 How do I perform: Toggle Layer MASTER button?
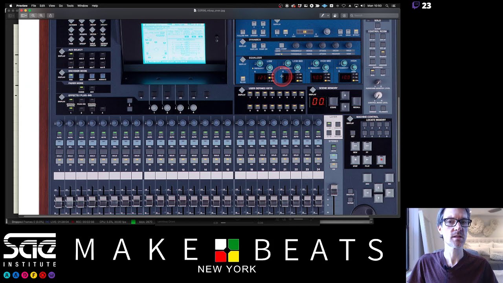(x=338, y=133)
